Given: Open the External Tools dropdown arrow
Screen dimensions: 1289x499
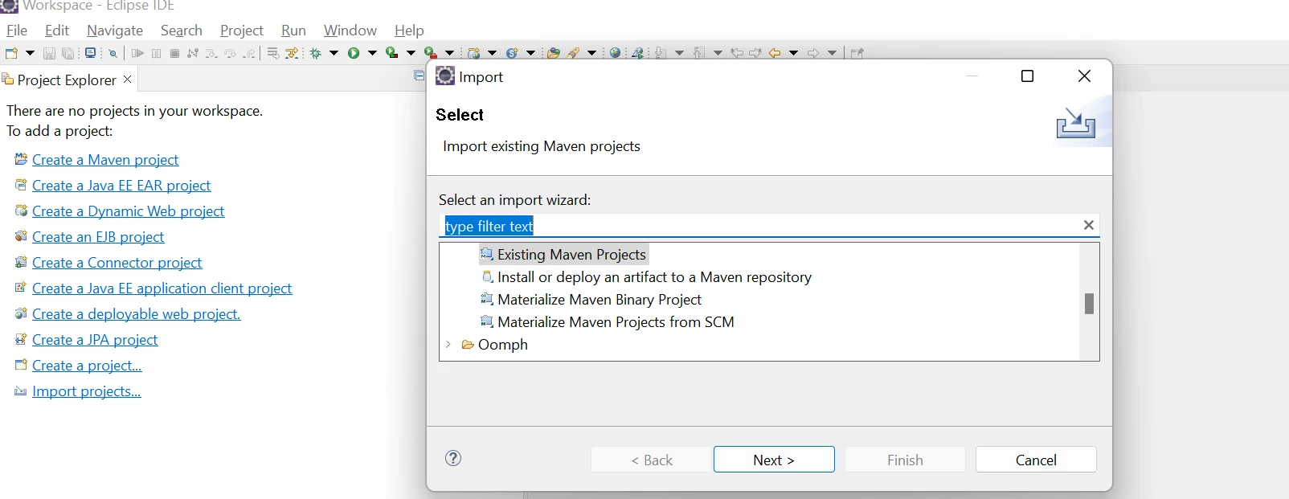Looking at the screenshot, I should click(449, 53).
